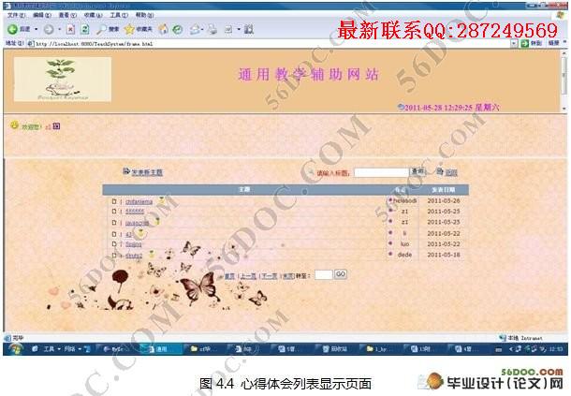Click the Go (转到) address bar button

pyautogui.click(x=531, y=43)
